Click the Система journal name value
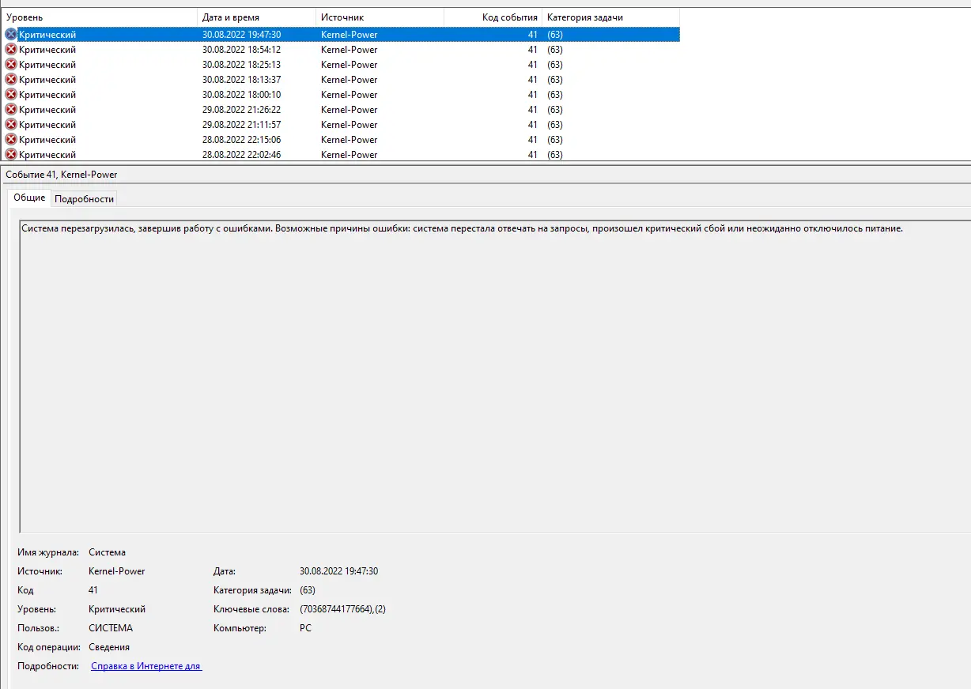 (107, 552)
